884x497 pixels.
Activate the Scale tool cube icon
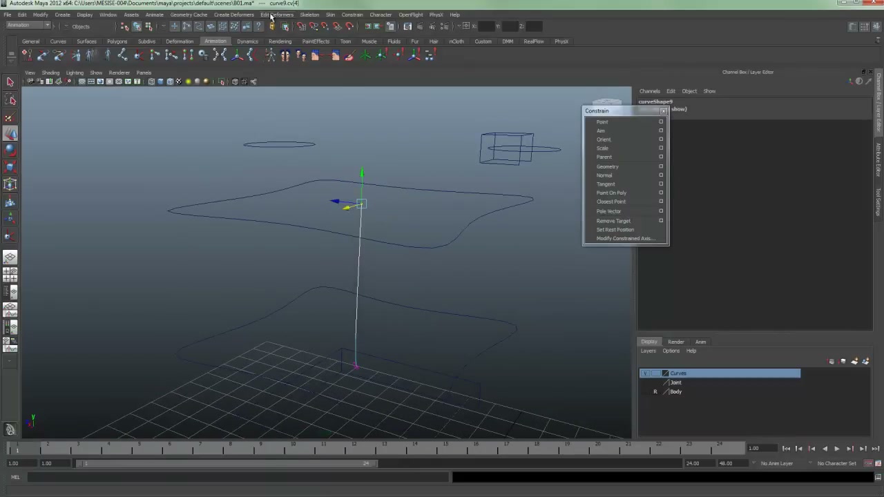pos(10,168)
